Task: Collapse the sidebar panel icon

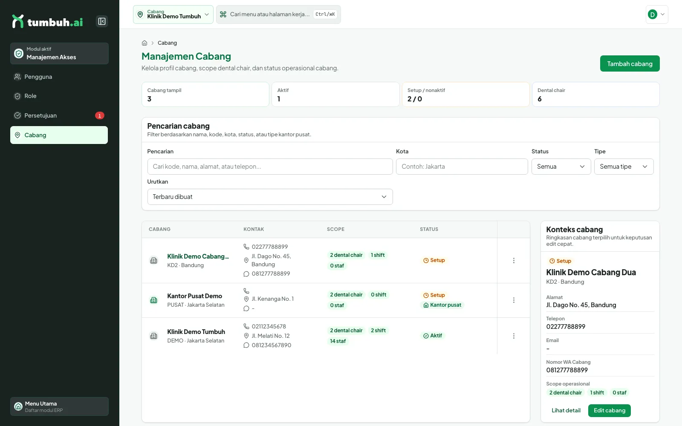Action: pyautogui.click(x=102, y=21)
